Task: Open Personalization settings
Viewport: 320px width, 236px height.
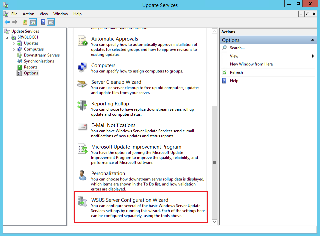Action: pyautogui.click(x=108, y=173)
